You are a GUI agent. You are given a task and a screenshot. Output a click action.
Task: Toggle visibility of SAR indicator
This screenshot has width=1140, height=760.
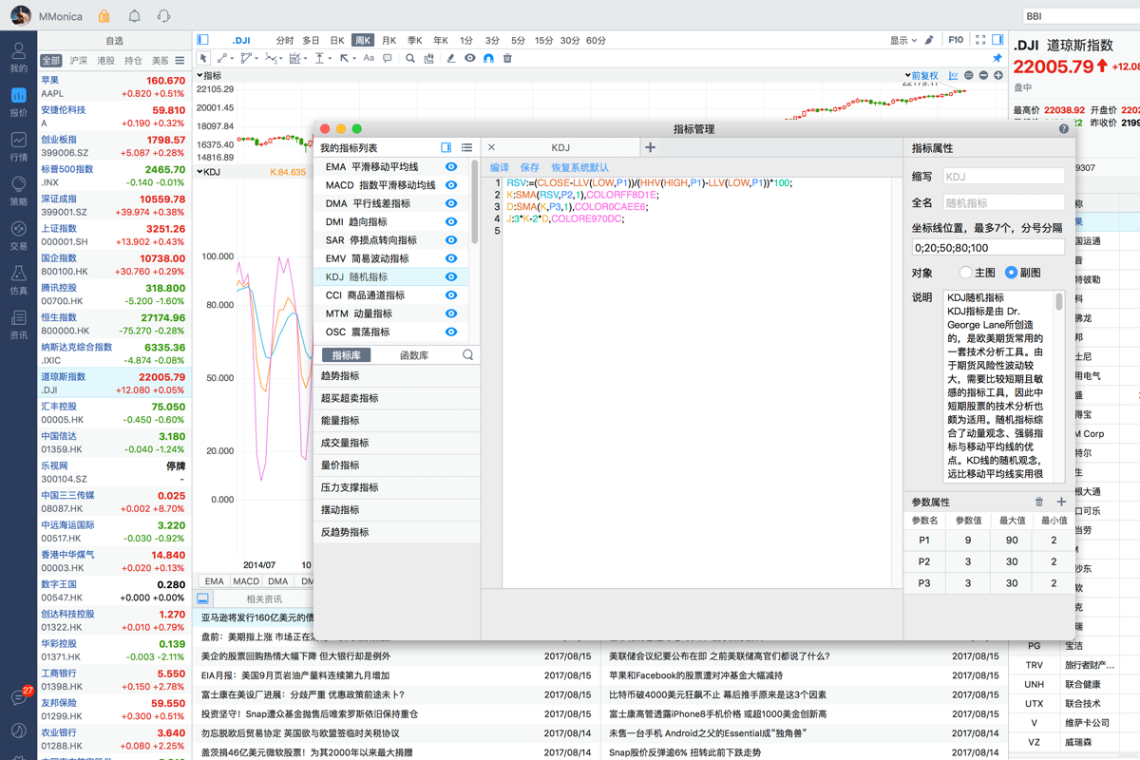[x=451, y=240]
